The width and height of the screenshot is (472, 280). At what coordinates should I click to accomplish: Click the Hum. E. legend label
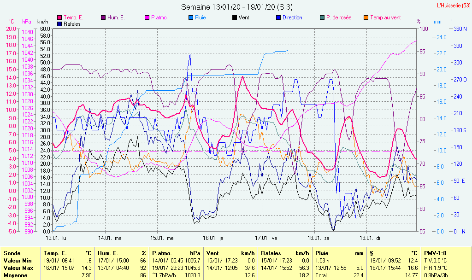116,18
